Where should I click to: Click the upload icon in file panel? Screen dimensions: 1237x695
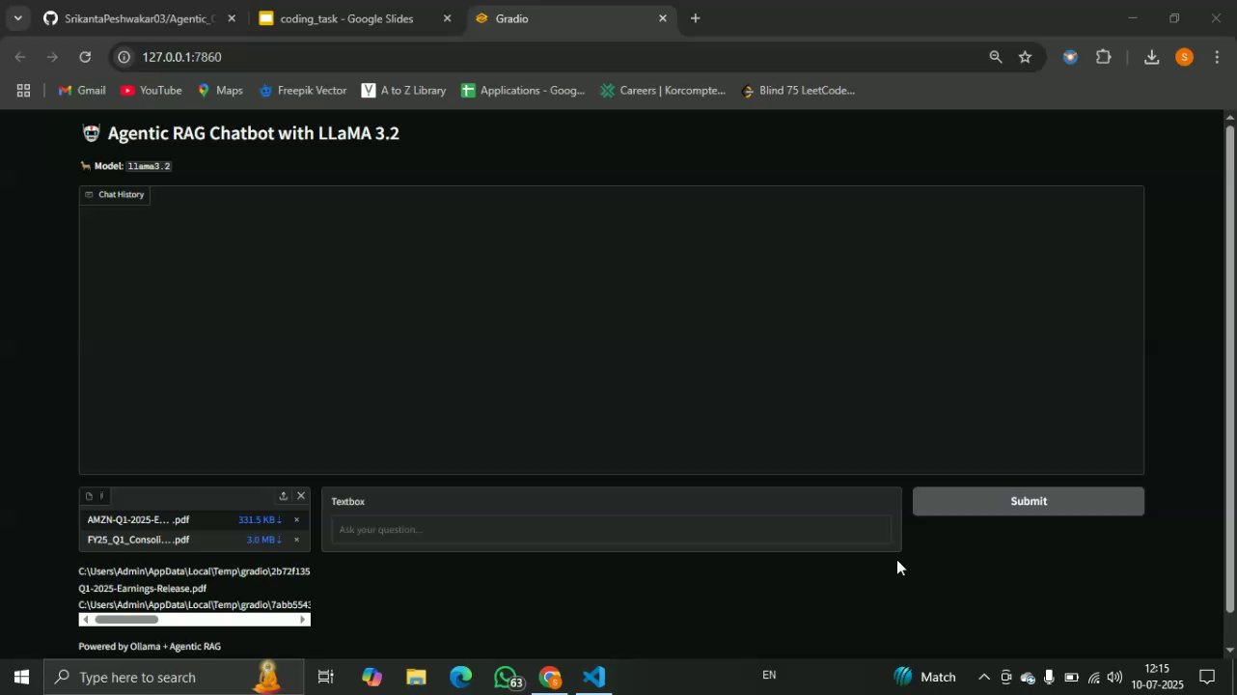tap(283, 496)
